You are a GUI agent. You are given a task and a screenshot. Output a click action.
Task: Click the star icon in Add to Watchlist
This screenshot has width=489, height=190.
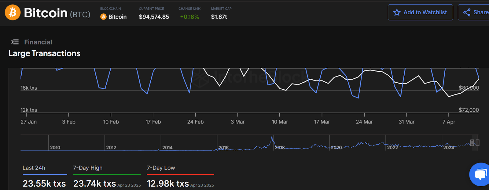coord(397,13)
